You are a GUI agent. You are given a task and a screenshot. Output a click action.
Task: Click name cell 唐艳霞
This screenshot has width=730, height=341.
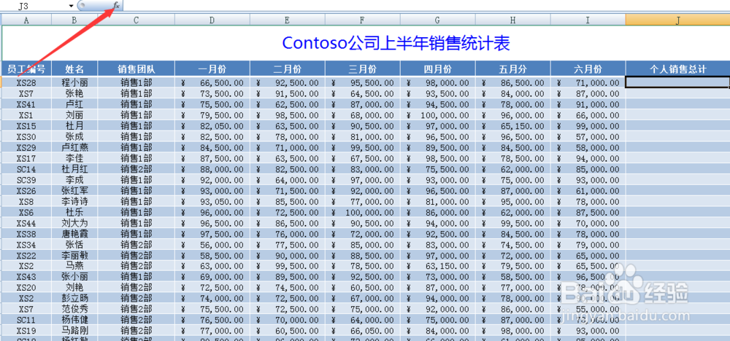(x=74, y=234)
